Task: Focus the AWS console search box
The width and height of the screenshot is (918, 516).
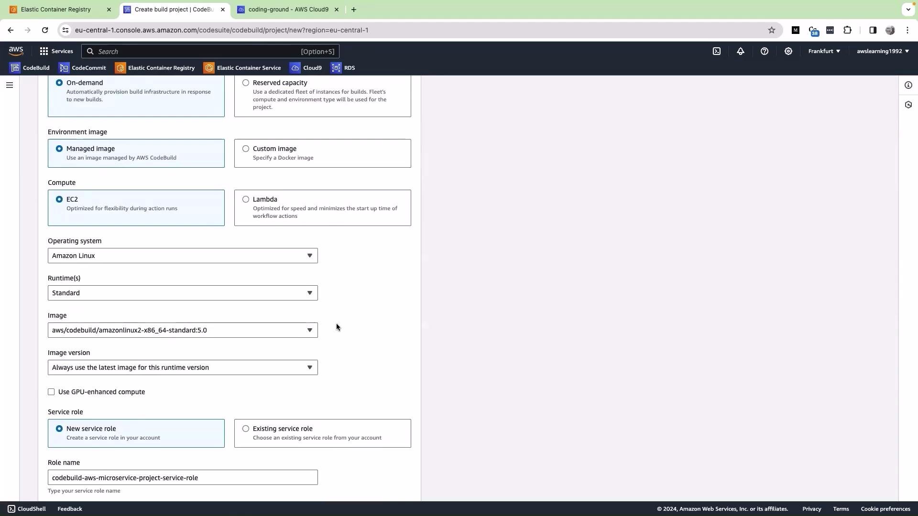Action: [210, 51]
